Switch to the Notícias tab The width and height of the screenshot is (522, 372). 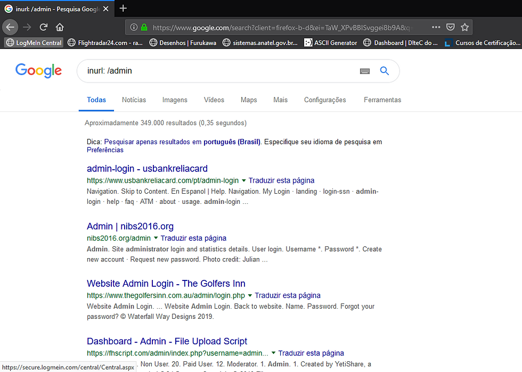pyautogui.click(x=134, y=100)
